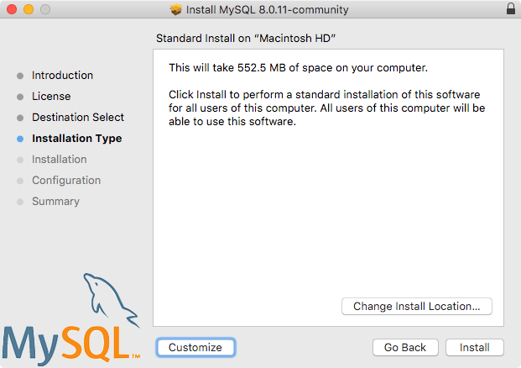Select the Destination Select step
The width and height of the screenshot is (521, 368).
tap(77, 118)
